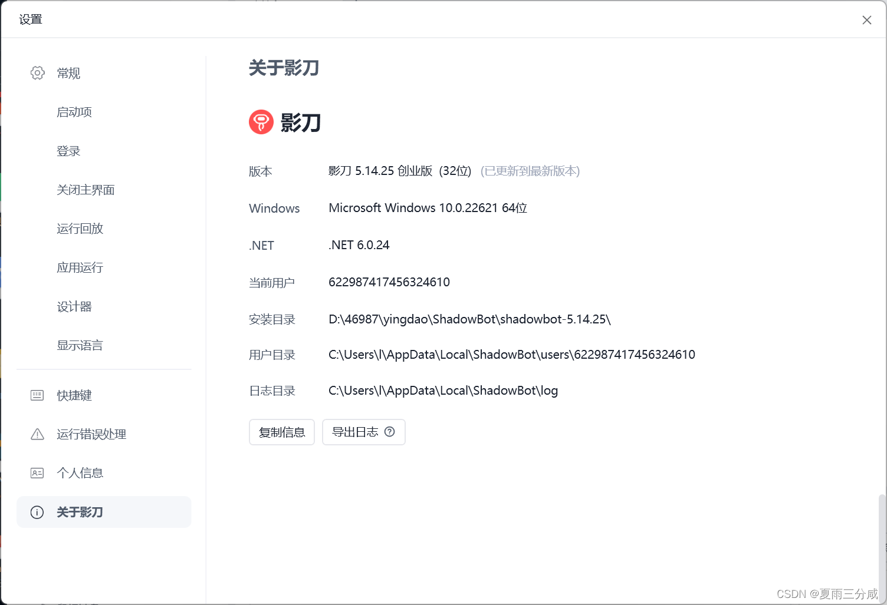
Task: Click the 导出日志 button
Action: click(364, 432)
